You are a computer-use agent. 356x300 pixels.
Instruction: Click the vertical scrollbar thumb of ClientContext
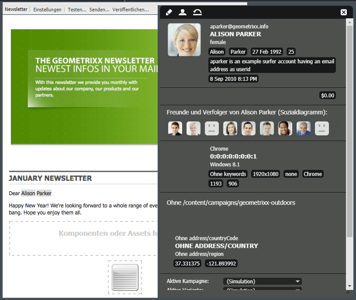point(350,131)
